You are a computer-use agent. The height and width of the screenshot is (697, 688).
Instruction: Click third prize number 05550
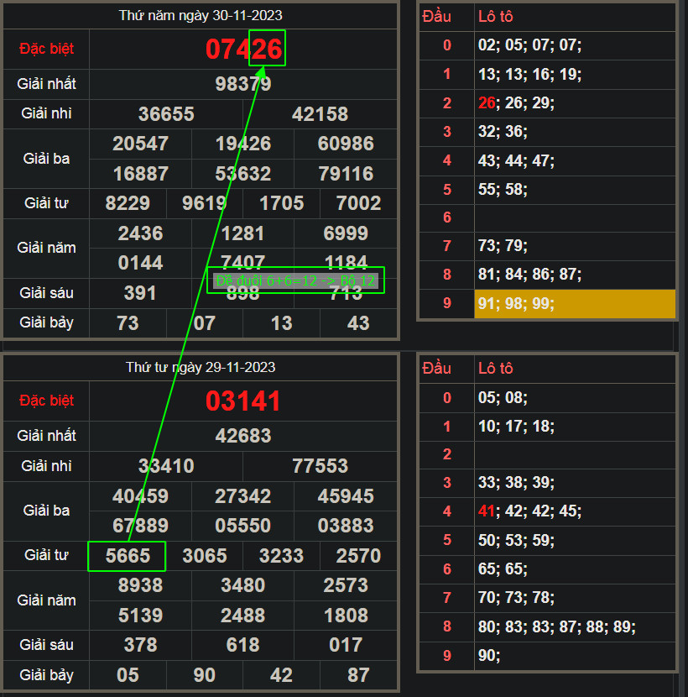coord(243,527)
